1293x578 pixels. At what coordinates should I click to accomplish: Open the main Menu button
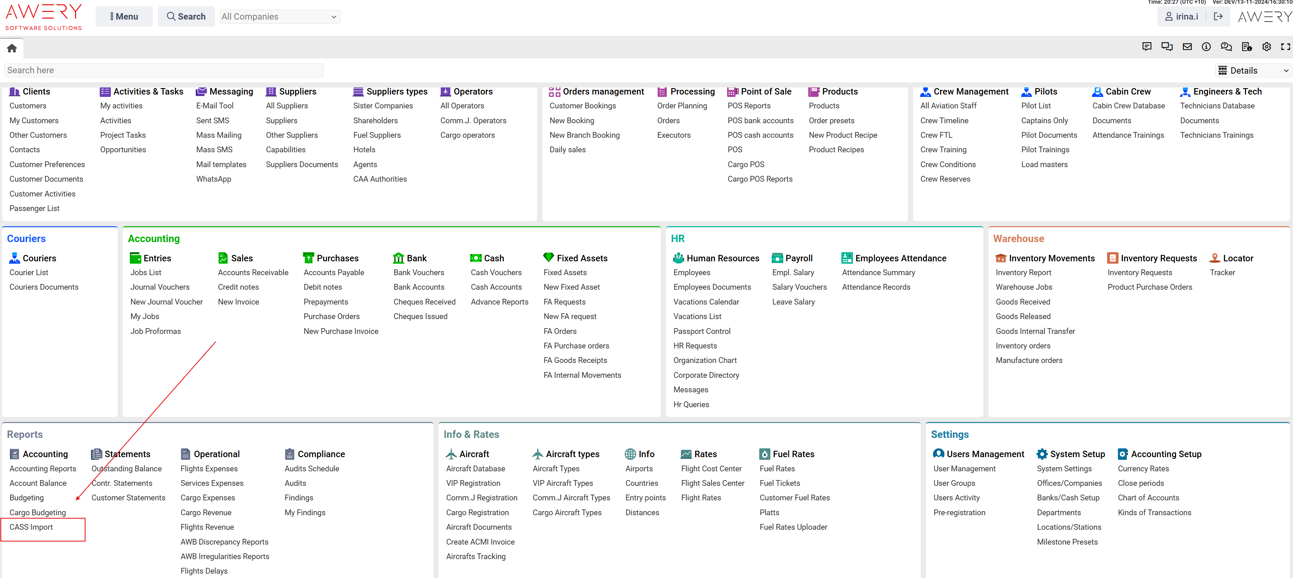(x=124, y=17)
